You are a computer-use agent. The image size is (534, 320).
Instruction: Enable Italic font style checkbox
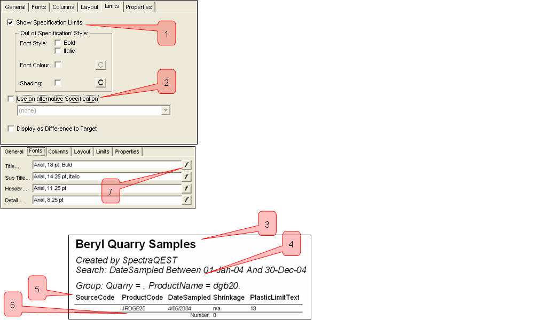pyautogui.click(x=58, y=51)
